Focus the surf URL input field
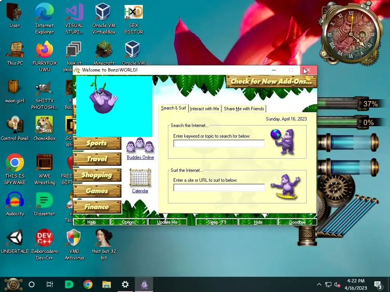Screen dimensions: 390x292 (x=219, y=188)
